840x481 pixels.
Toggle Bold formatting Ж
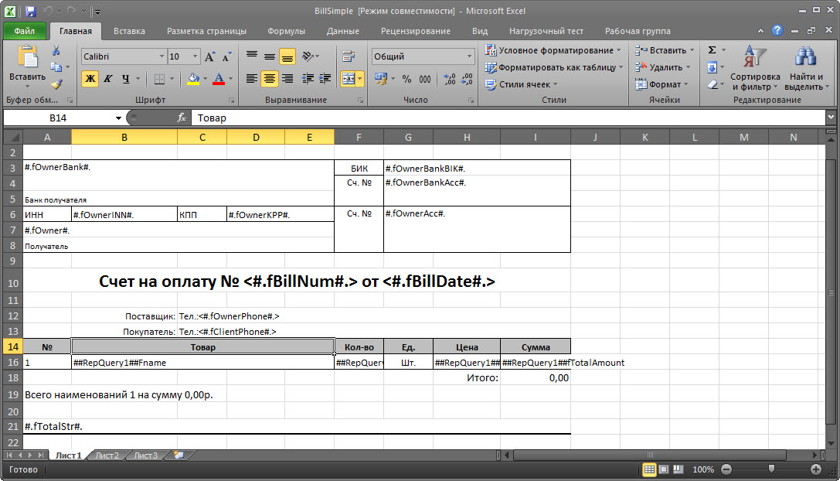pyautogui.click(x=90, y=79)
